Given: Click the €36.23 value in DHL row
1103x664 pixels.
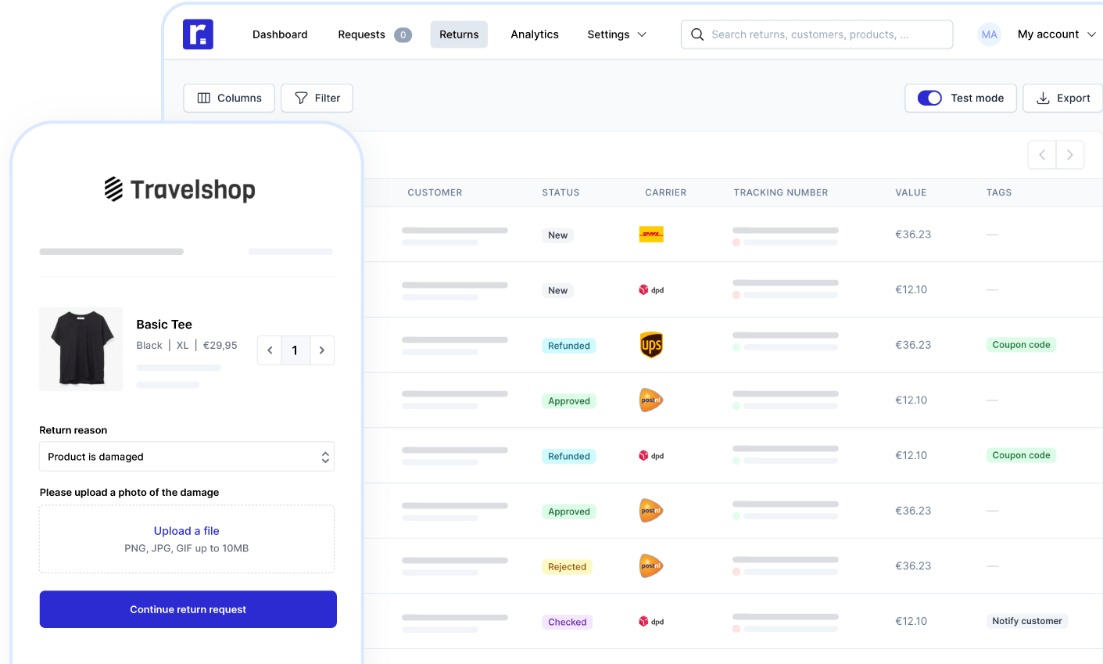Looking at the screenshot, I should 913,234.
